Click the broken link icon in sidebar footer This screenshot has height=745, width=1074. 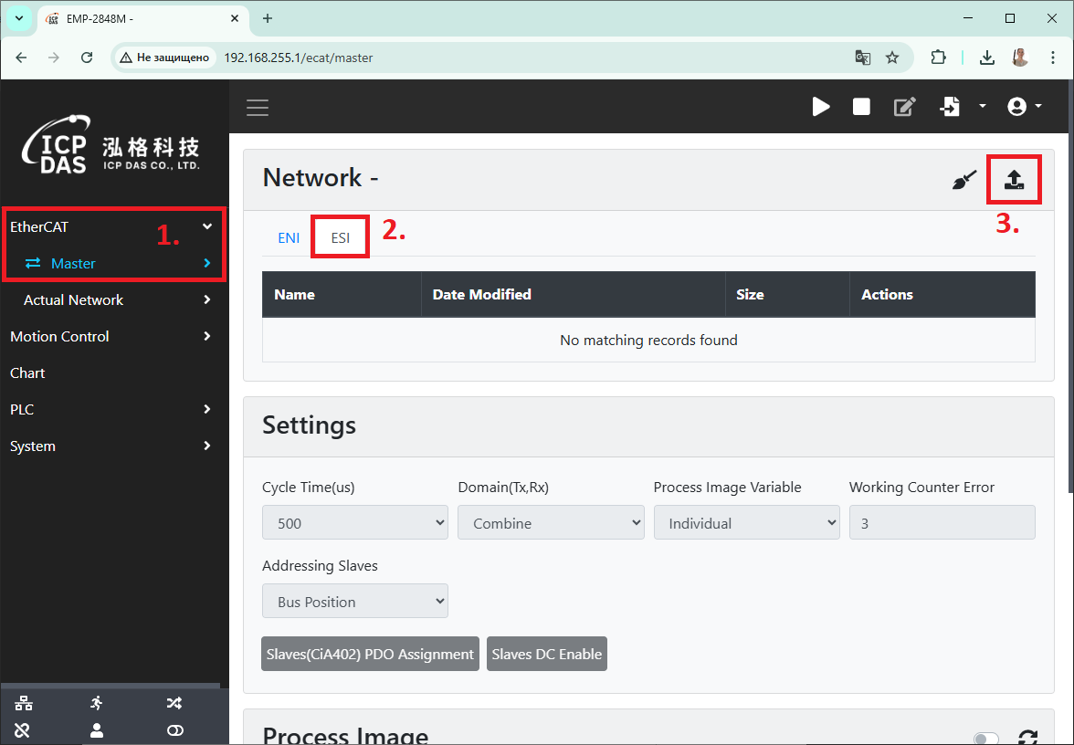(x=24, y=730)
